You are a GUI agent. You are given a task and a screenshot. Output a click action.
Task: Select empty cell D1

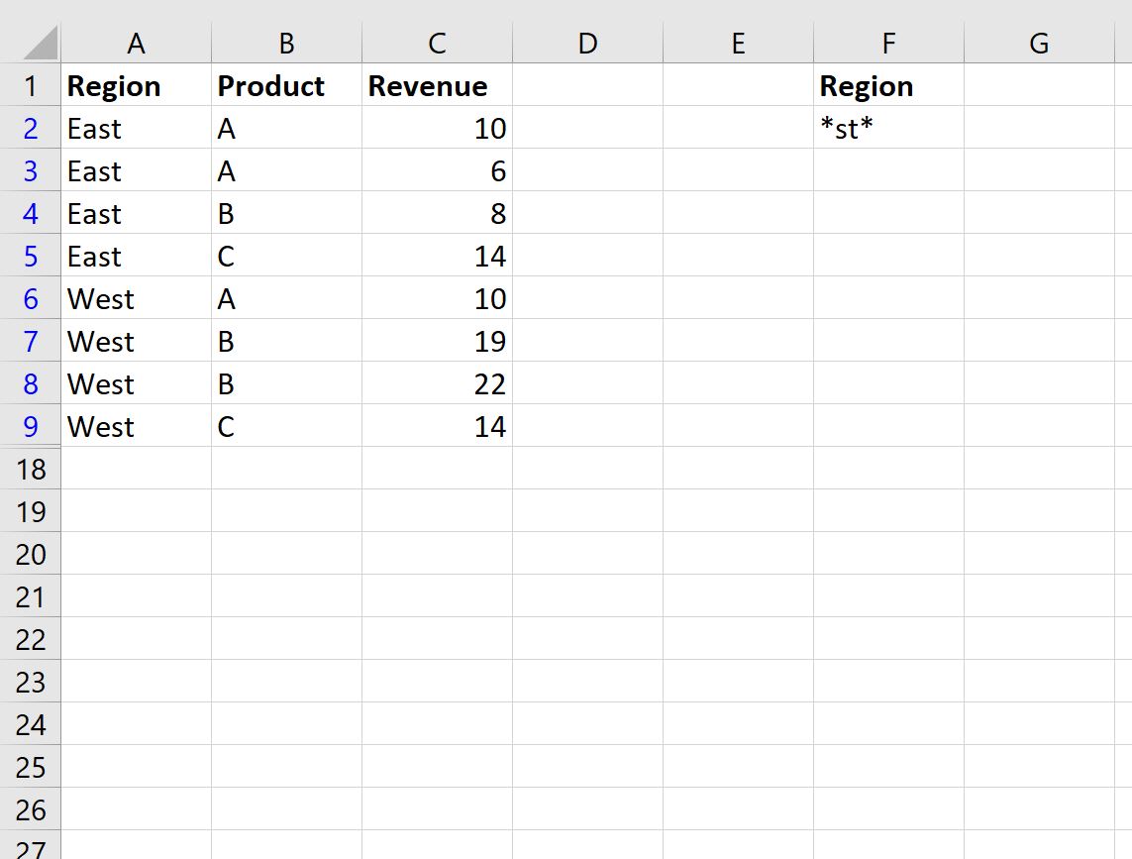point(587,85)
